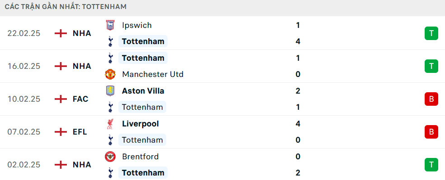The width and height of the screenshot is (445, 180).
Task: Click the Manchester Utd club crest
Action: coord(110,74)
